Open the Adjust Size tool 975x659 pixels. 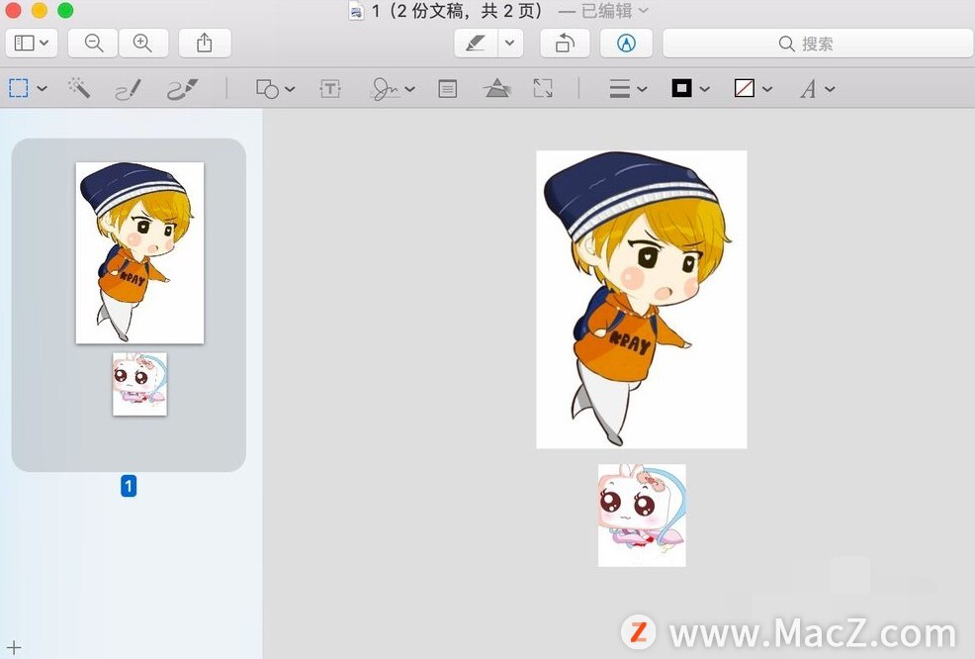[543, 88]
